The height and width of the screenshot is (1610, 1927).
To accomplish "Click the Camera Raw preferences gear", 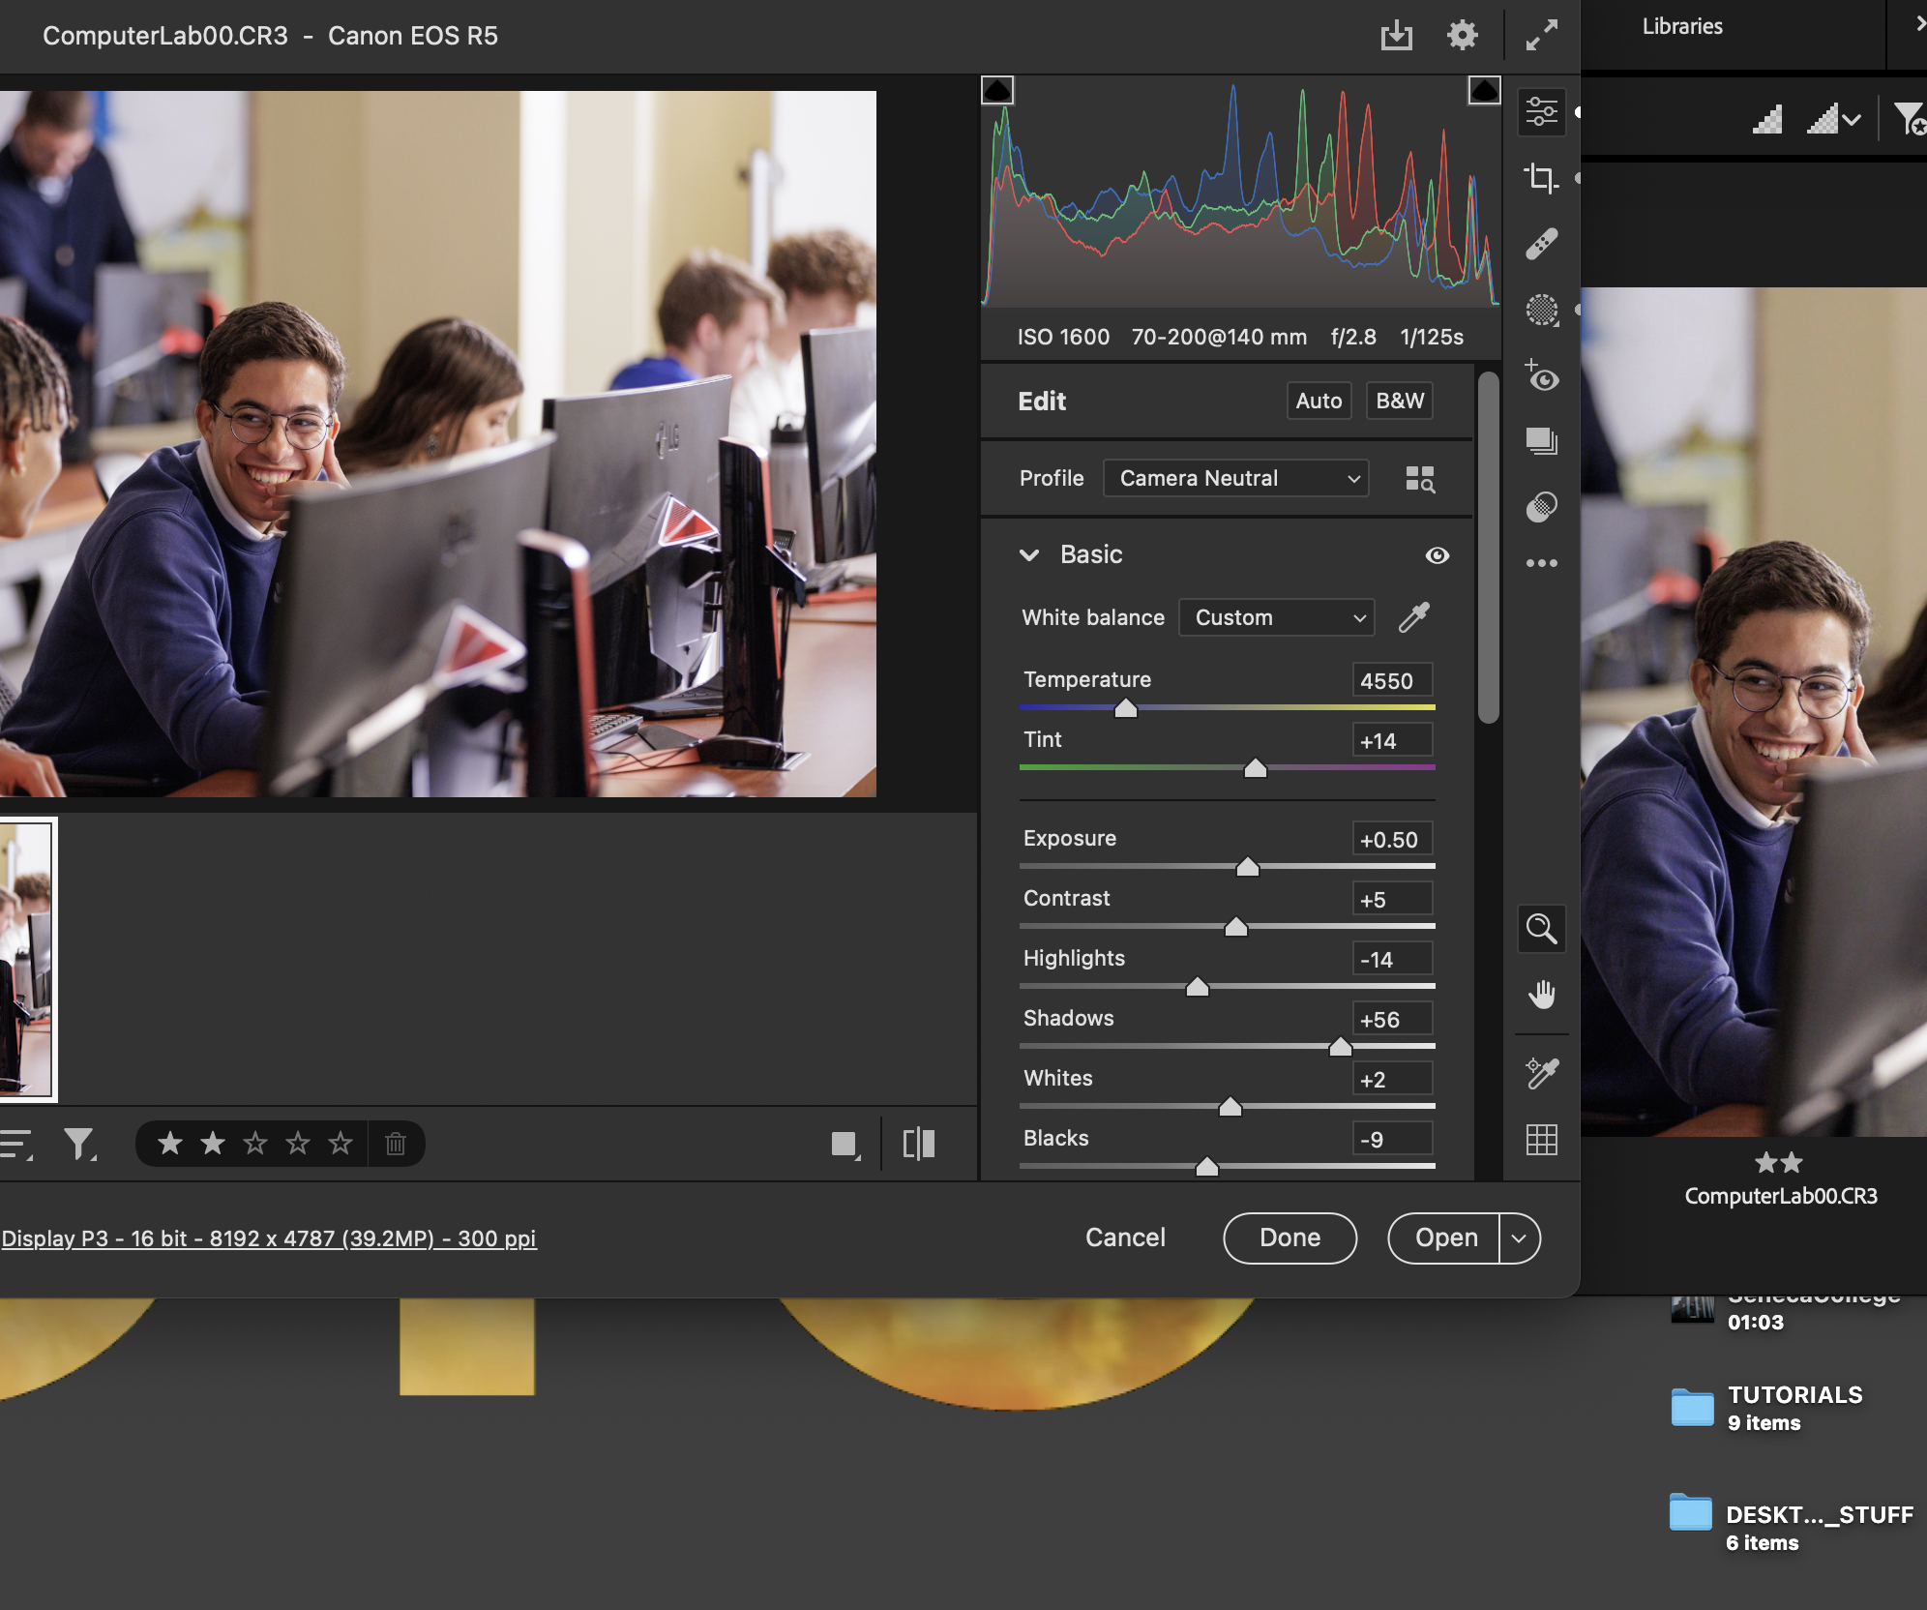I will (1462, 35).
